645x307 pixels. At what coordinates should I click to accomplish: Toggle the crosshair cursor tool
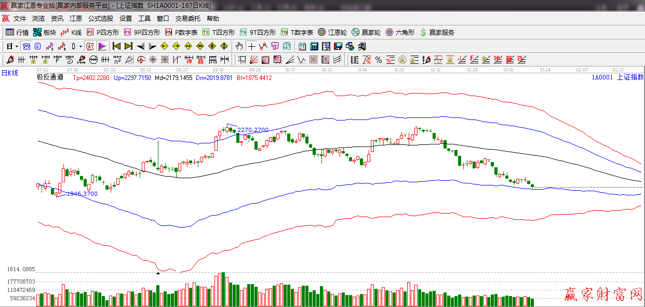point(251,46)
